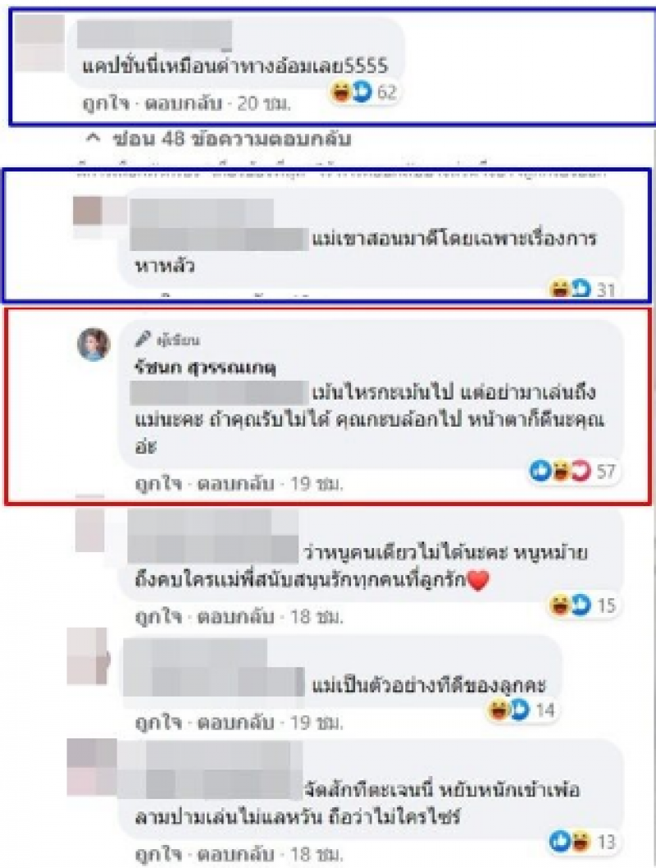Reply to the top comment from 20 hours ago
The image size is (656, 868).
coord(183,103)
